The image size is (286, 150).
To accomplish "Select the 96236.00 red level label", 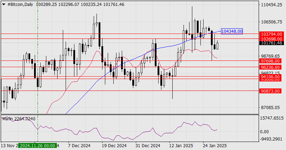I will click(x=270, y=67).
